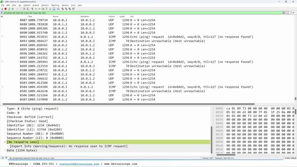The image size is (297, 167).
Task: Select the Type: 8 (Echo request) line
Action: (32, 109)
